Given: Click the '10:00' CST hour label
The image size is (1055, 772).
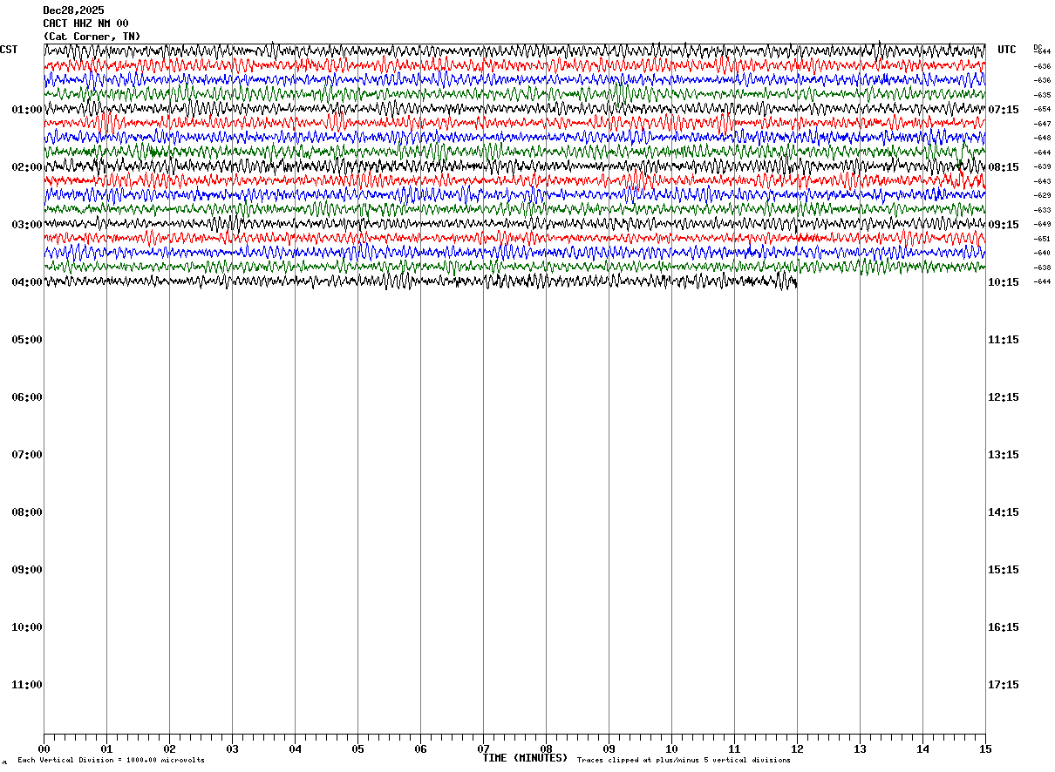Looking at the screenshot, I should coord(27,627).
